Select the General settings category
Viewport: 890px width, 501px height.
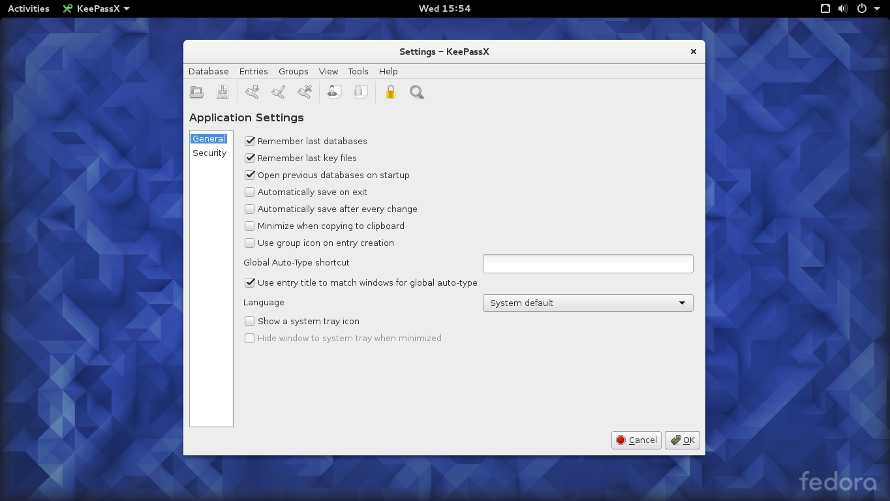click(209, 138)
